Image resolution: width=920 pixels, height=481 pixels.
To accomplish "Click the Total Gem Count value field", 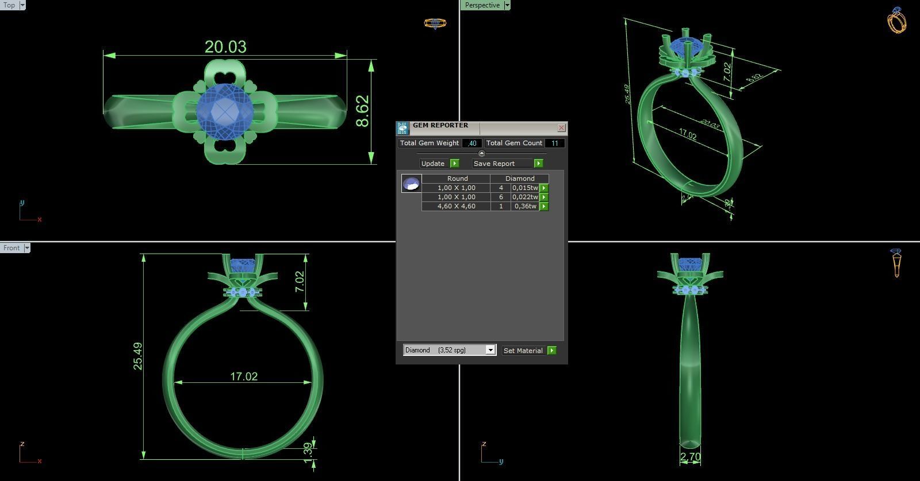I will click(x=554, y=143).
